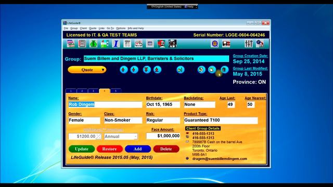
Task: Open the mixer sliders settings icon
Action: click(x=249, y=44)
